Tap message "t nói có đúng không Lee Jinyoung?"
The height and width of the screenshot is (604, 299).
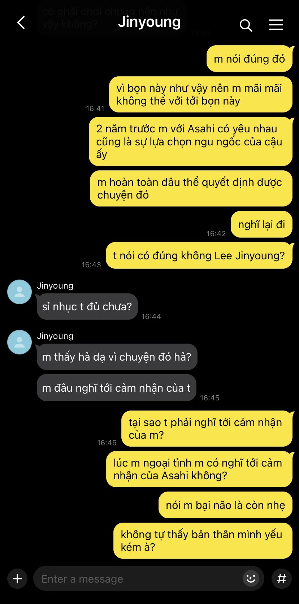(199, 255)
